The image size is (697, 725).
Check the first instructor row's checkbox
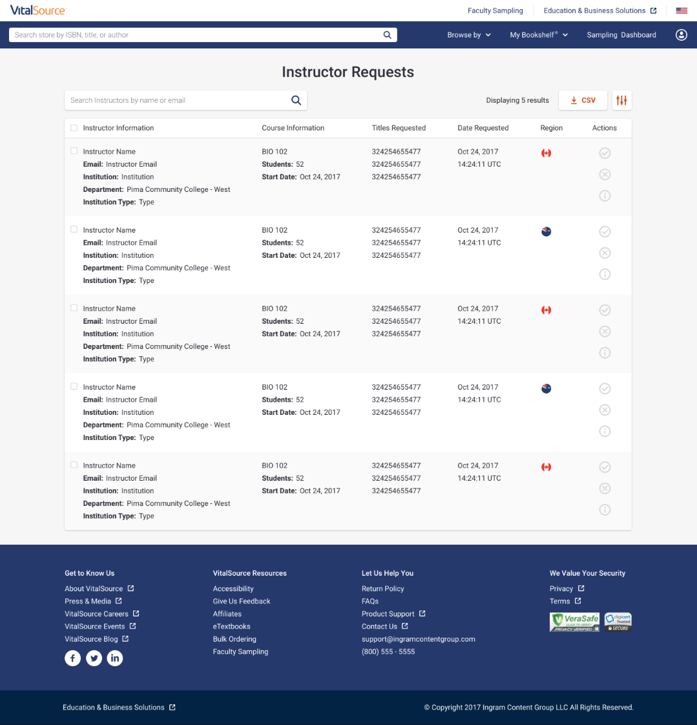74,150
